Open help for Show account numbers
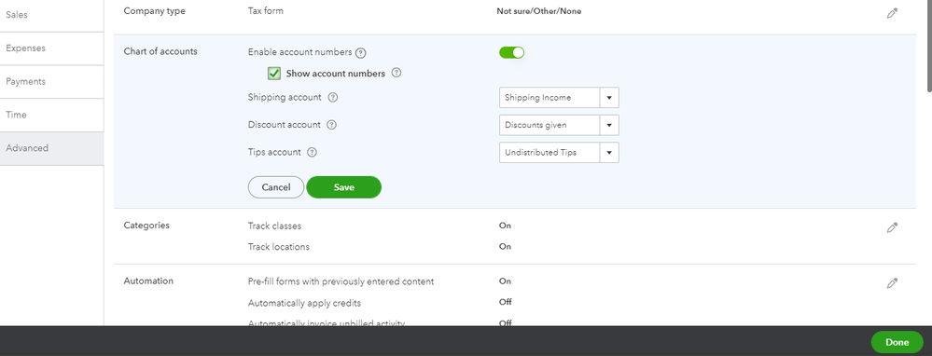Screen dimensions: 932x356 click(x=396, y=74)
